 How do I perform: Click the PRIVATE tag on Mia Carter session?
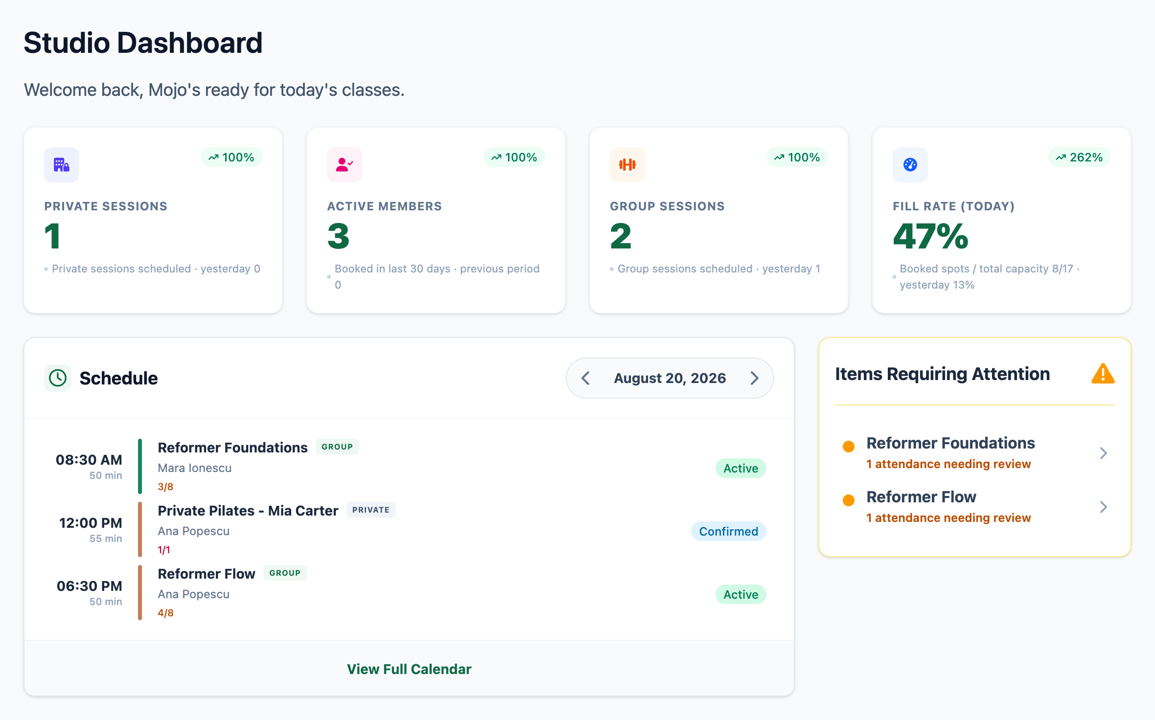pos(371,510)
